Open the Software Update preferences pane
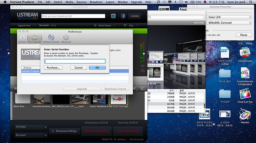This screenshot has height=143, width=256. (51, 39)
